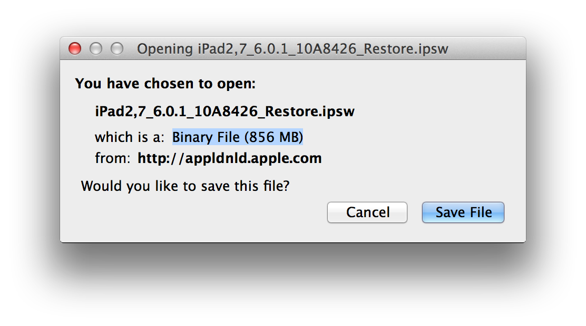Click '.ipsw' extension in bold file name

(x=338, y=112)
